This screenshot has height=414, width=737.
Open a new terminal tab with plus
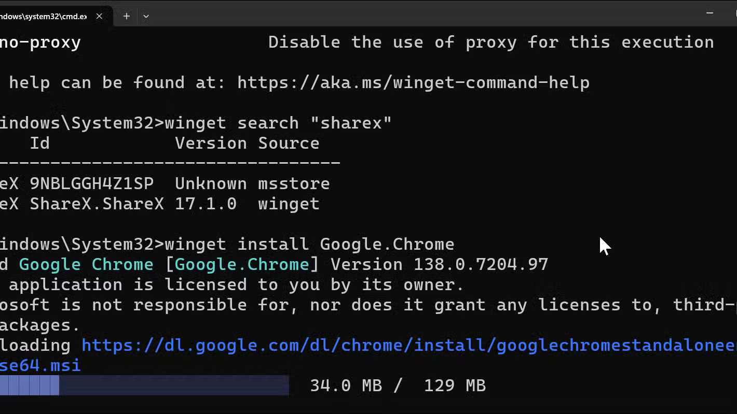[x=127, y=16]
